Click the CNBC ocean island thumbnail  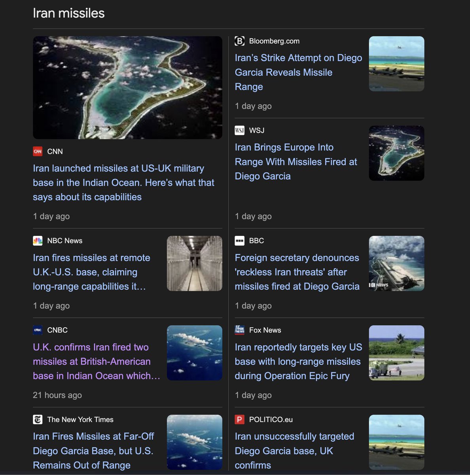click(x=195, y=353)
